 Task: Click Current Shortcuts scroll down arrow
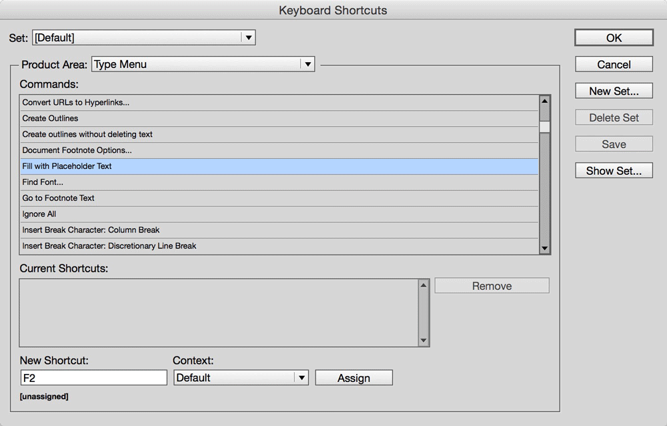[x=424, y=341]
